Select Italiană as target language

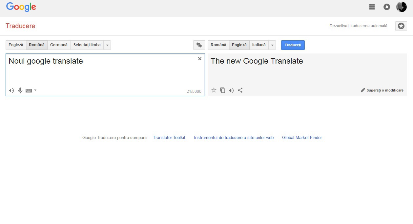(x=259, y=45)
